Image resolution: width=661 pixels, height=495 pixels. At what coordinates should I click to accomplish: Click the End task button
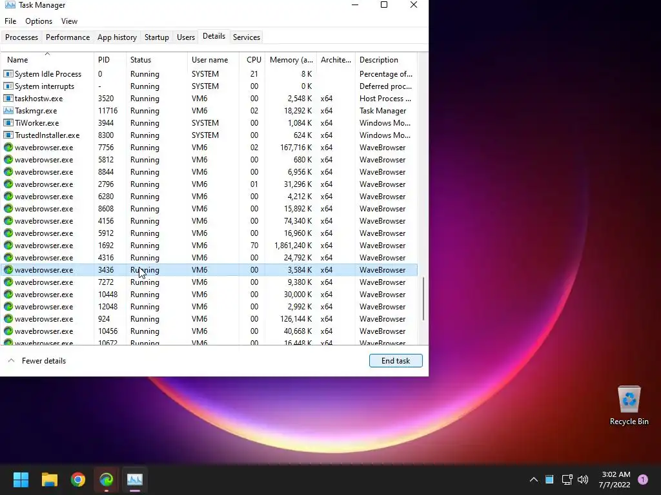tap(396, 361)
